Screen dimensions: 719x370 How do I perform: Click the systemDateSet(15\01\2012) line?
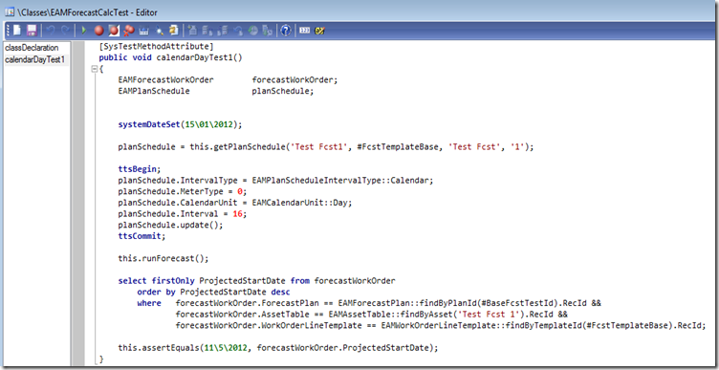coord(180,124)
